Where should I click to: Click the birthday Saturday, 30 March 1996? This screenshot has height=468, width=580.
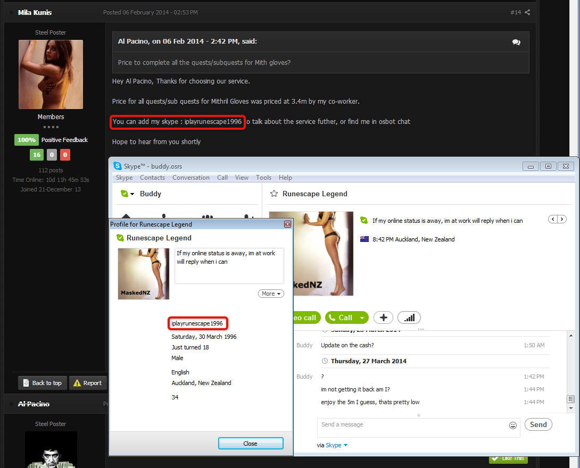(204, 337)
